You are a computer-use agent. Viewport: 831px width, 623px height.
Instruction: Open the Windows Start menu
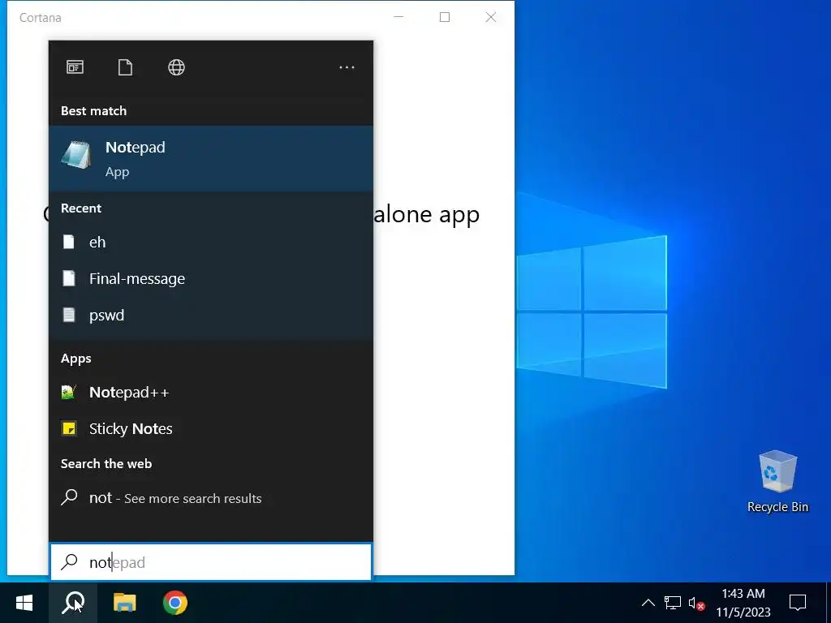[x=24, y=603]
